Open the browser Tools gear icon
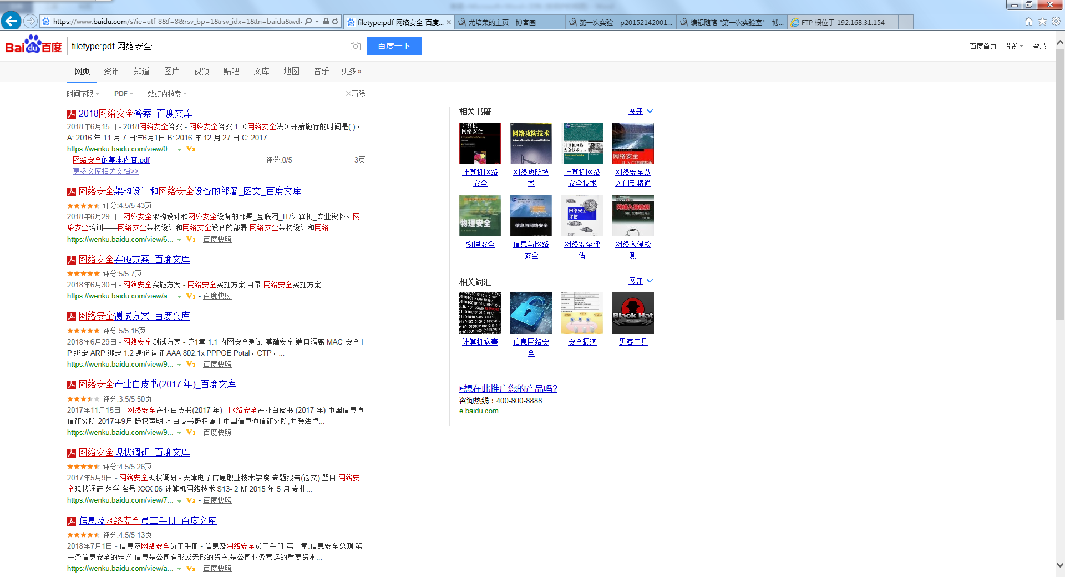 tap(1056, 22)
